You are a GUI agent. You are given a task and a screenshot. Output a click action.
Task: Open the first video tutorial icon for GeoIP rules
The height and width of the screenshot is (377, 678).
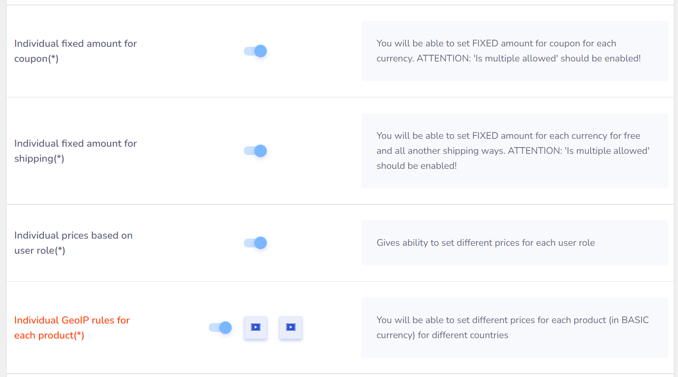pos(256,327)
